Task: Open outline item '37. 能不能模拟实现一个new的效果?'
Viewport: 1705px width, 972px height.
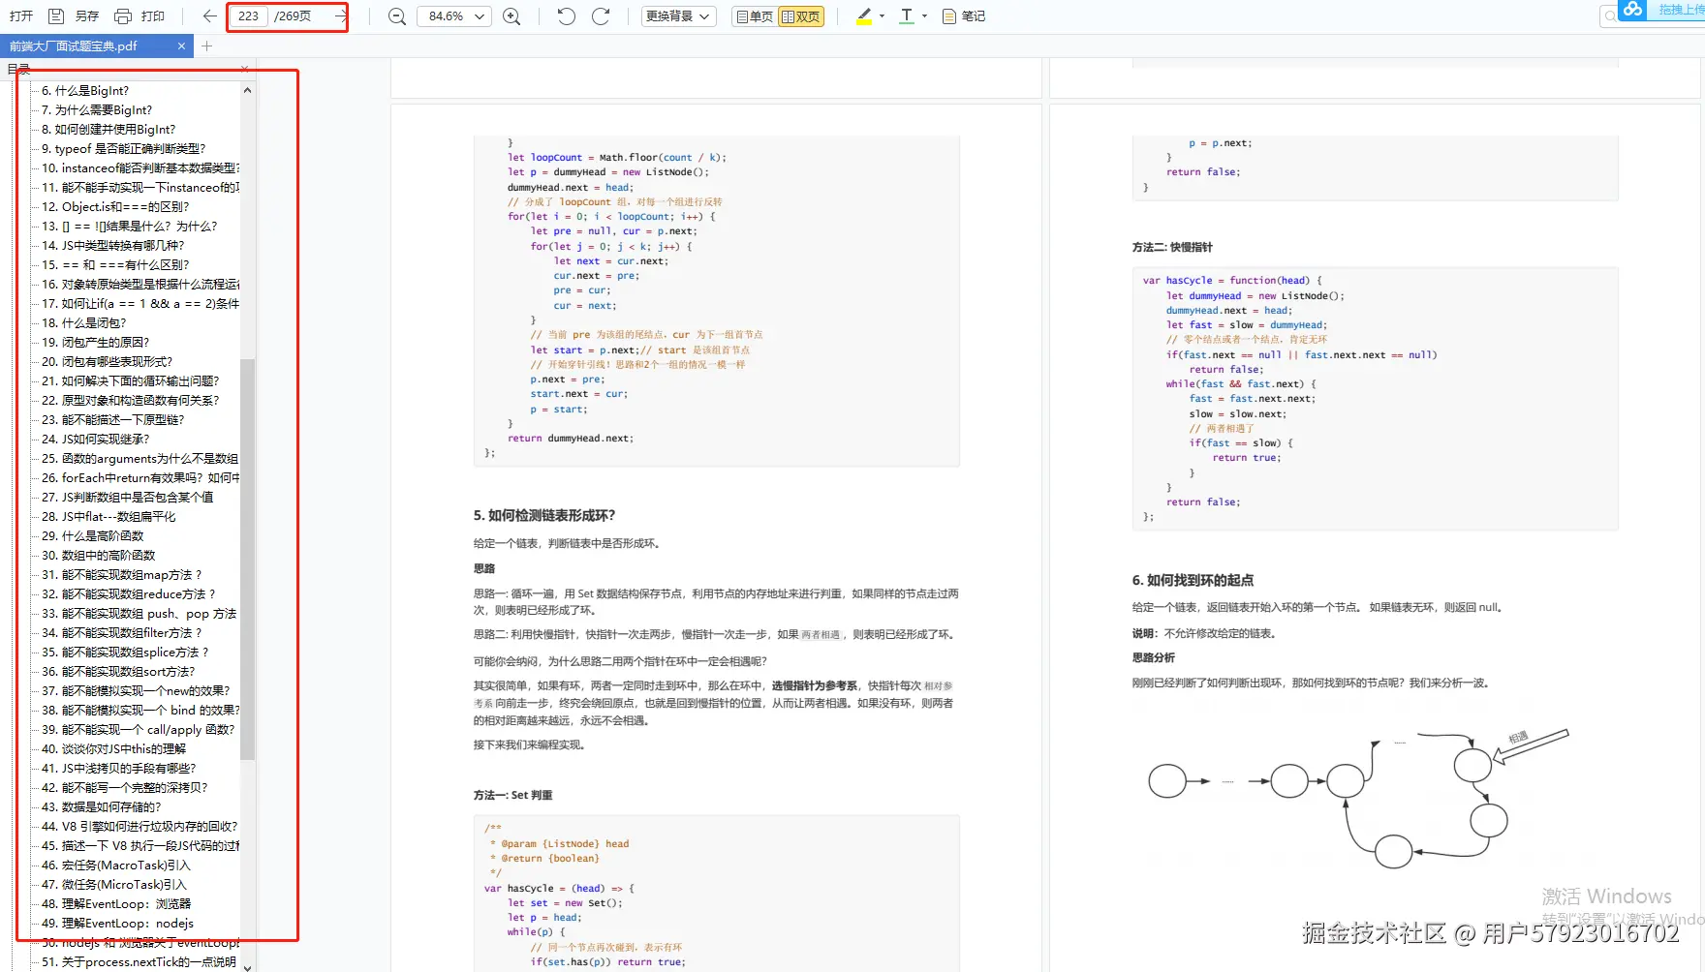Action: [136, 691]
